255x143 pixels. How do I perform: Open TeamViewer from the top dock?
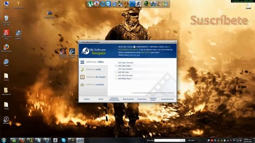[108, 4]
